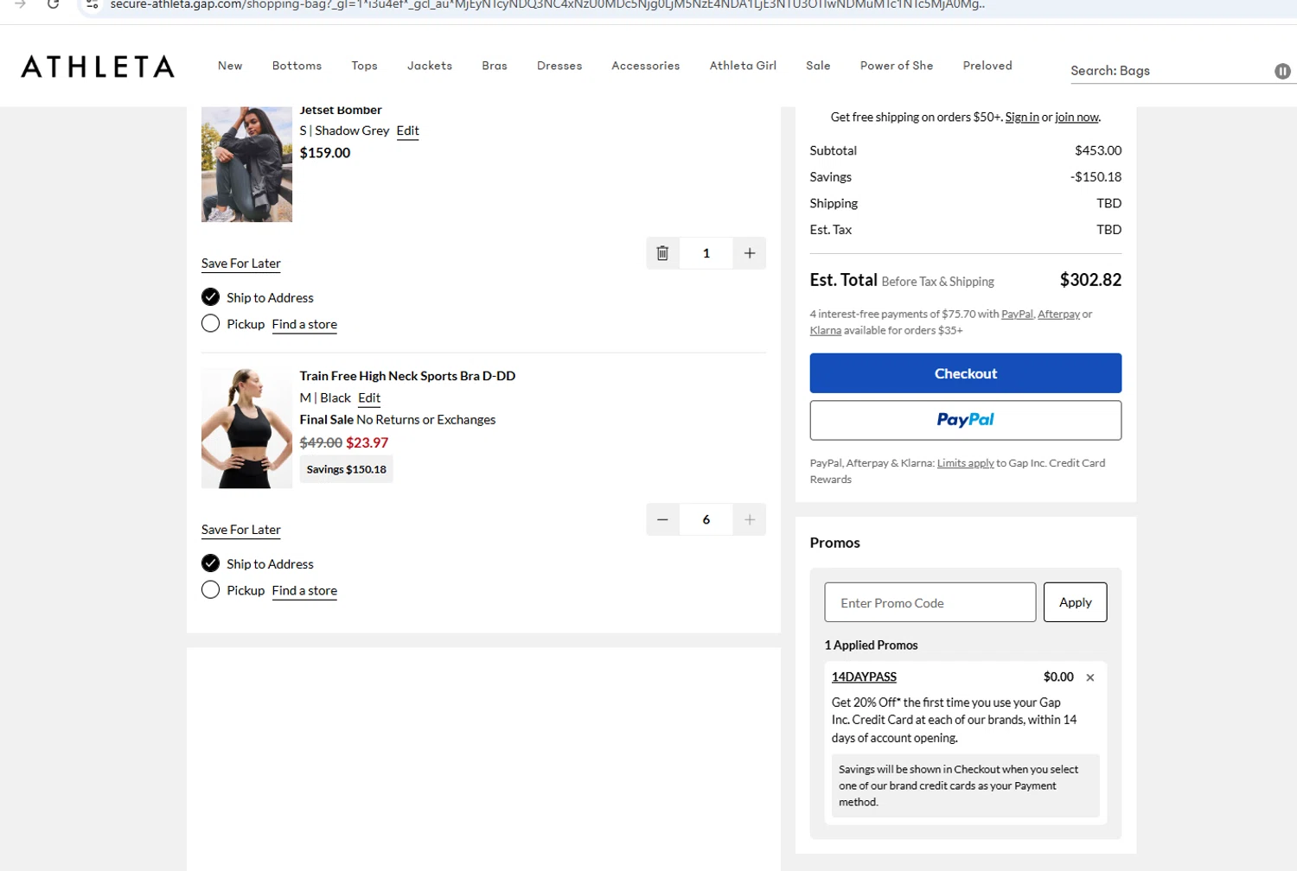Remove 14DAYPASS promo with the X

click(1090, 677)
